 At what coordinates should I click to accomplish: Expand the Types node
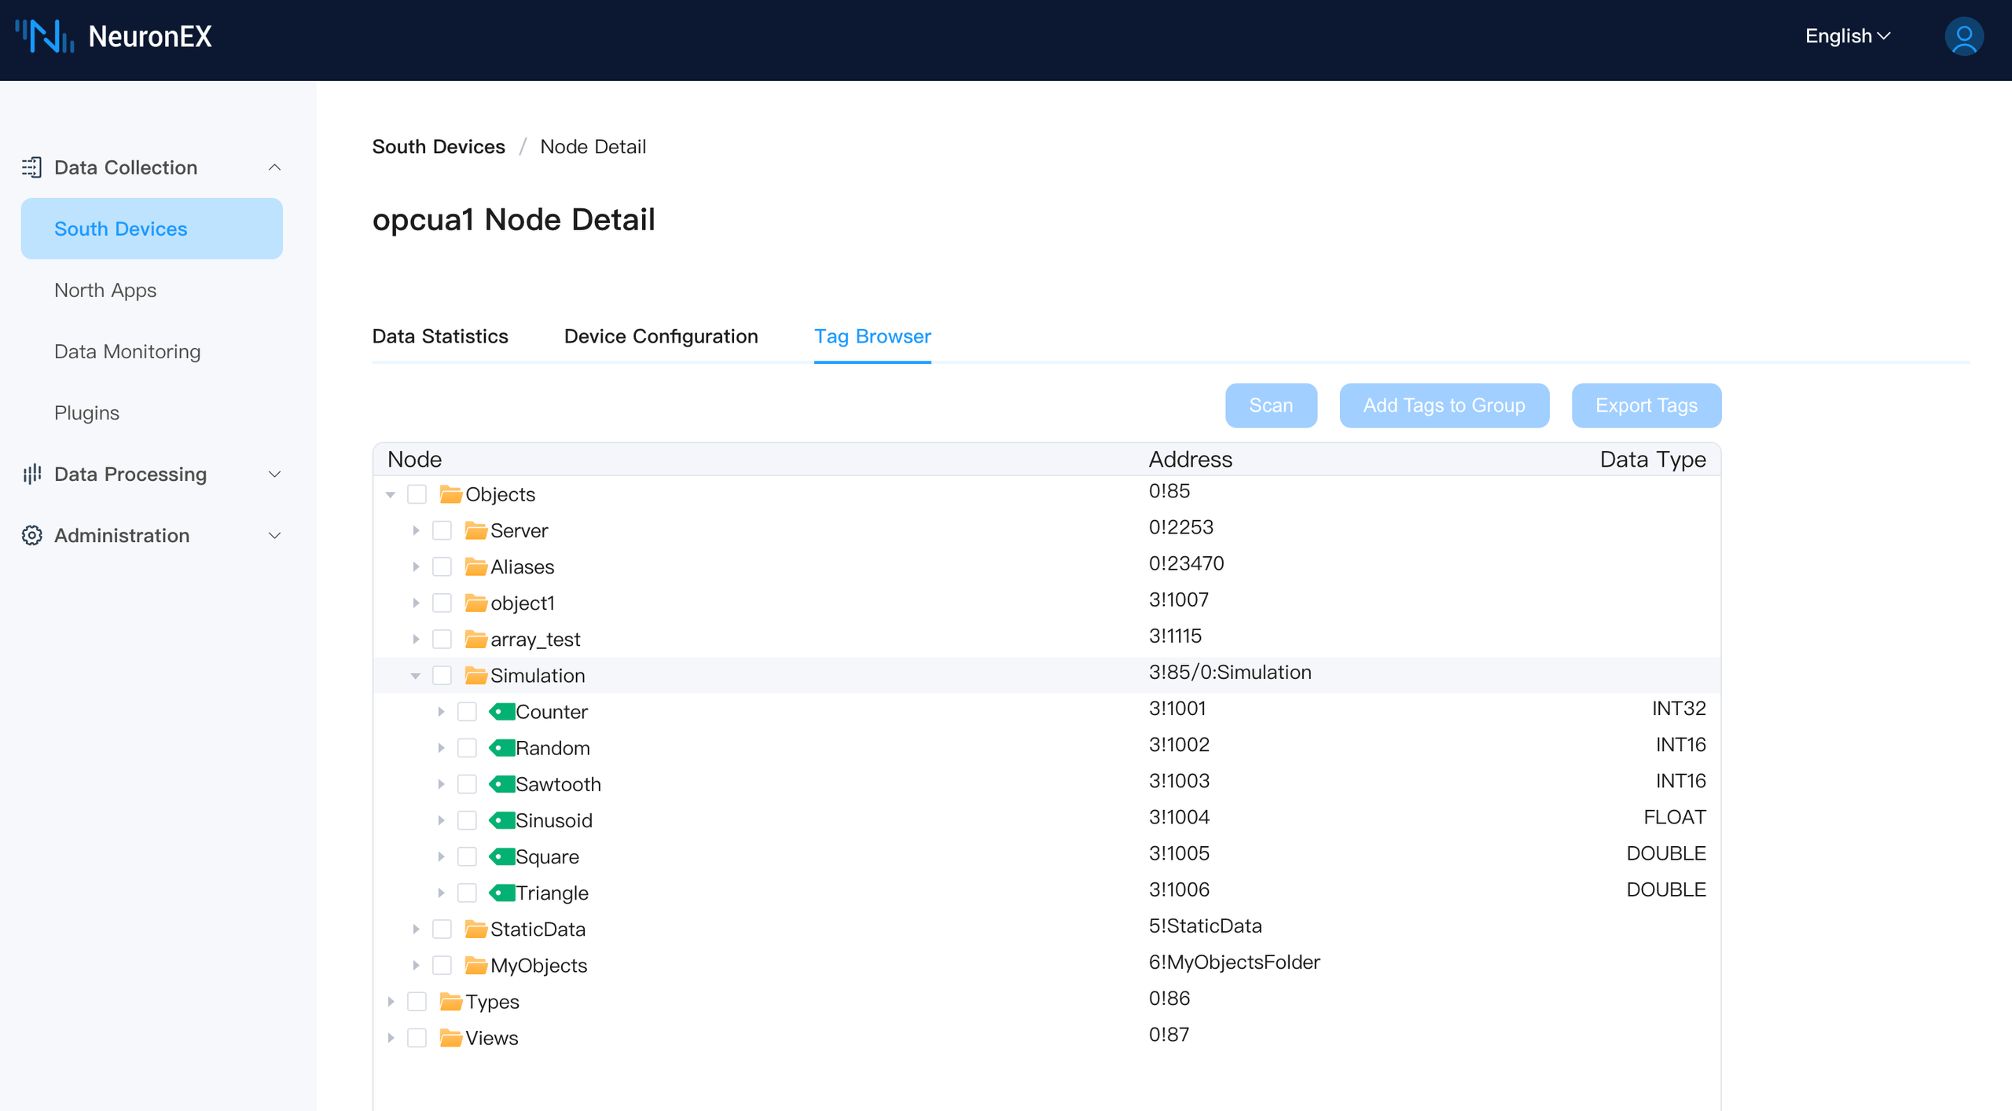pyautogui.click(x=391, y=1001)
